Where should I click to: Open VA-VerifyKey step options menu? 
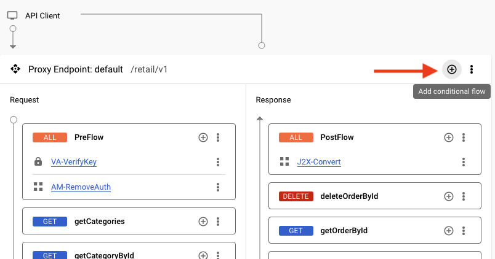pos(218,162)
